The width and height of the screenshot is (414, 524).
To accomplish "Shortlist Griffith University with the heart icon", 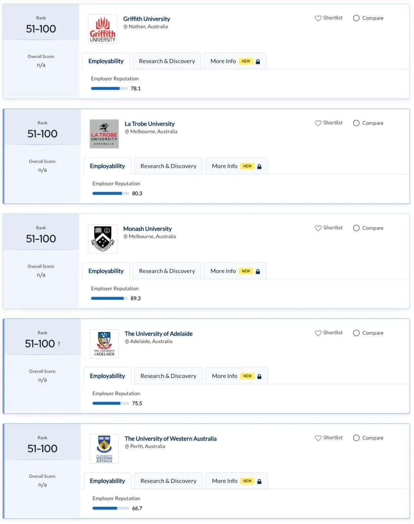I will coord(318,18).
